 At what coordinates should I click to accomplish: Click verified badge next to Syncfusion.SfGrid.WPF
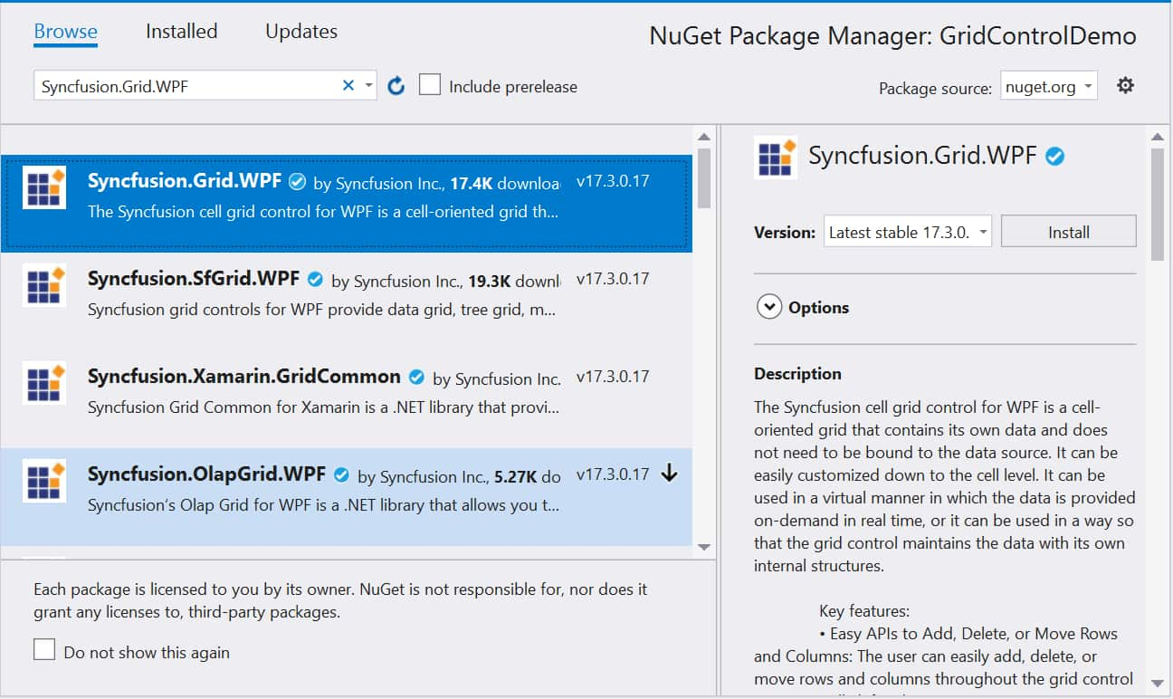point(315,279)
